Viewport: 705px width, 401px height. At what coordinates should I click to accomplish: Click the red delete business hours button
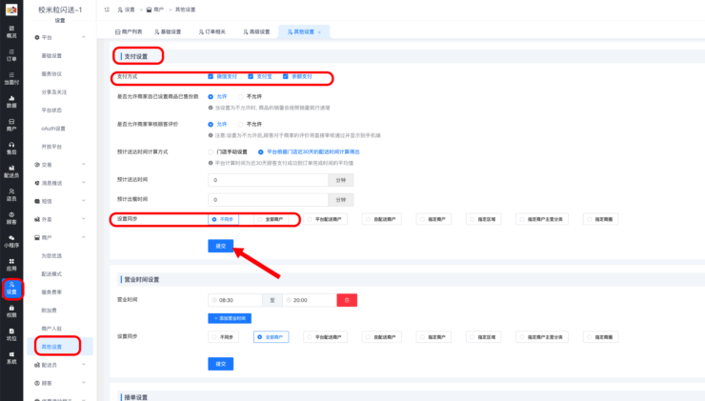[x=347, y=300]
